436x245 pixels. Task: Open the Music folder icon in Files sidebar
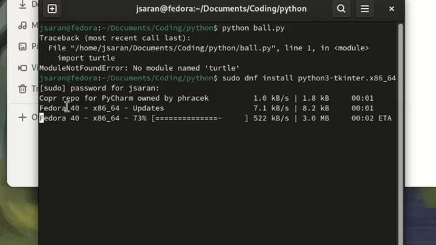coord(22,26)
